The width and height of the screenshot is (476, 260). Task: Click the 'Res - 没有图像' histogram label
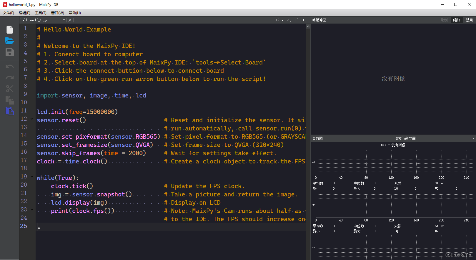[x=393, y=145]
